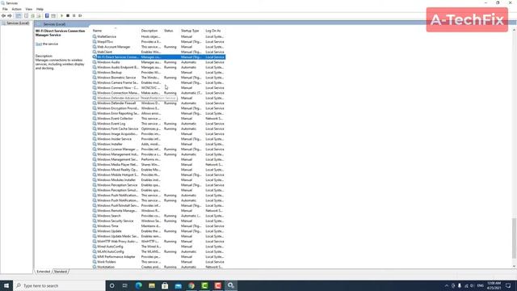Select the Windows Perception Service row
Image resolution: width=517 pixels, height=291 pixels.
tap(159, 185)
